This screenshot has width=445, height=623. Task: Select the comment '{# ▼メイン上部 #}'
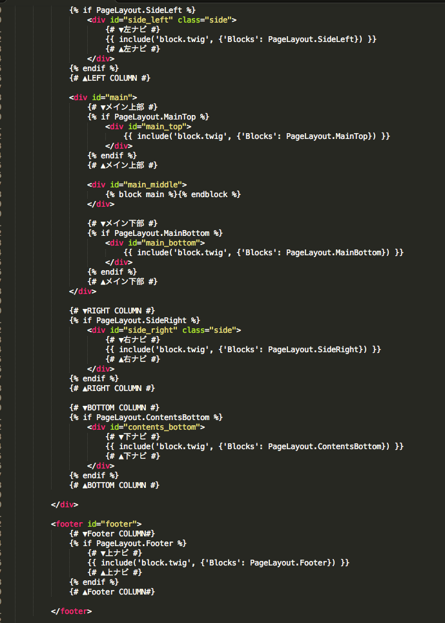pos(122,107)
